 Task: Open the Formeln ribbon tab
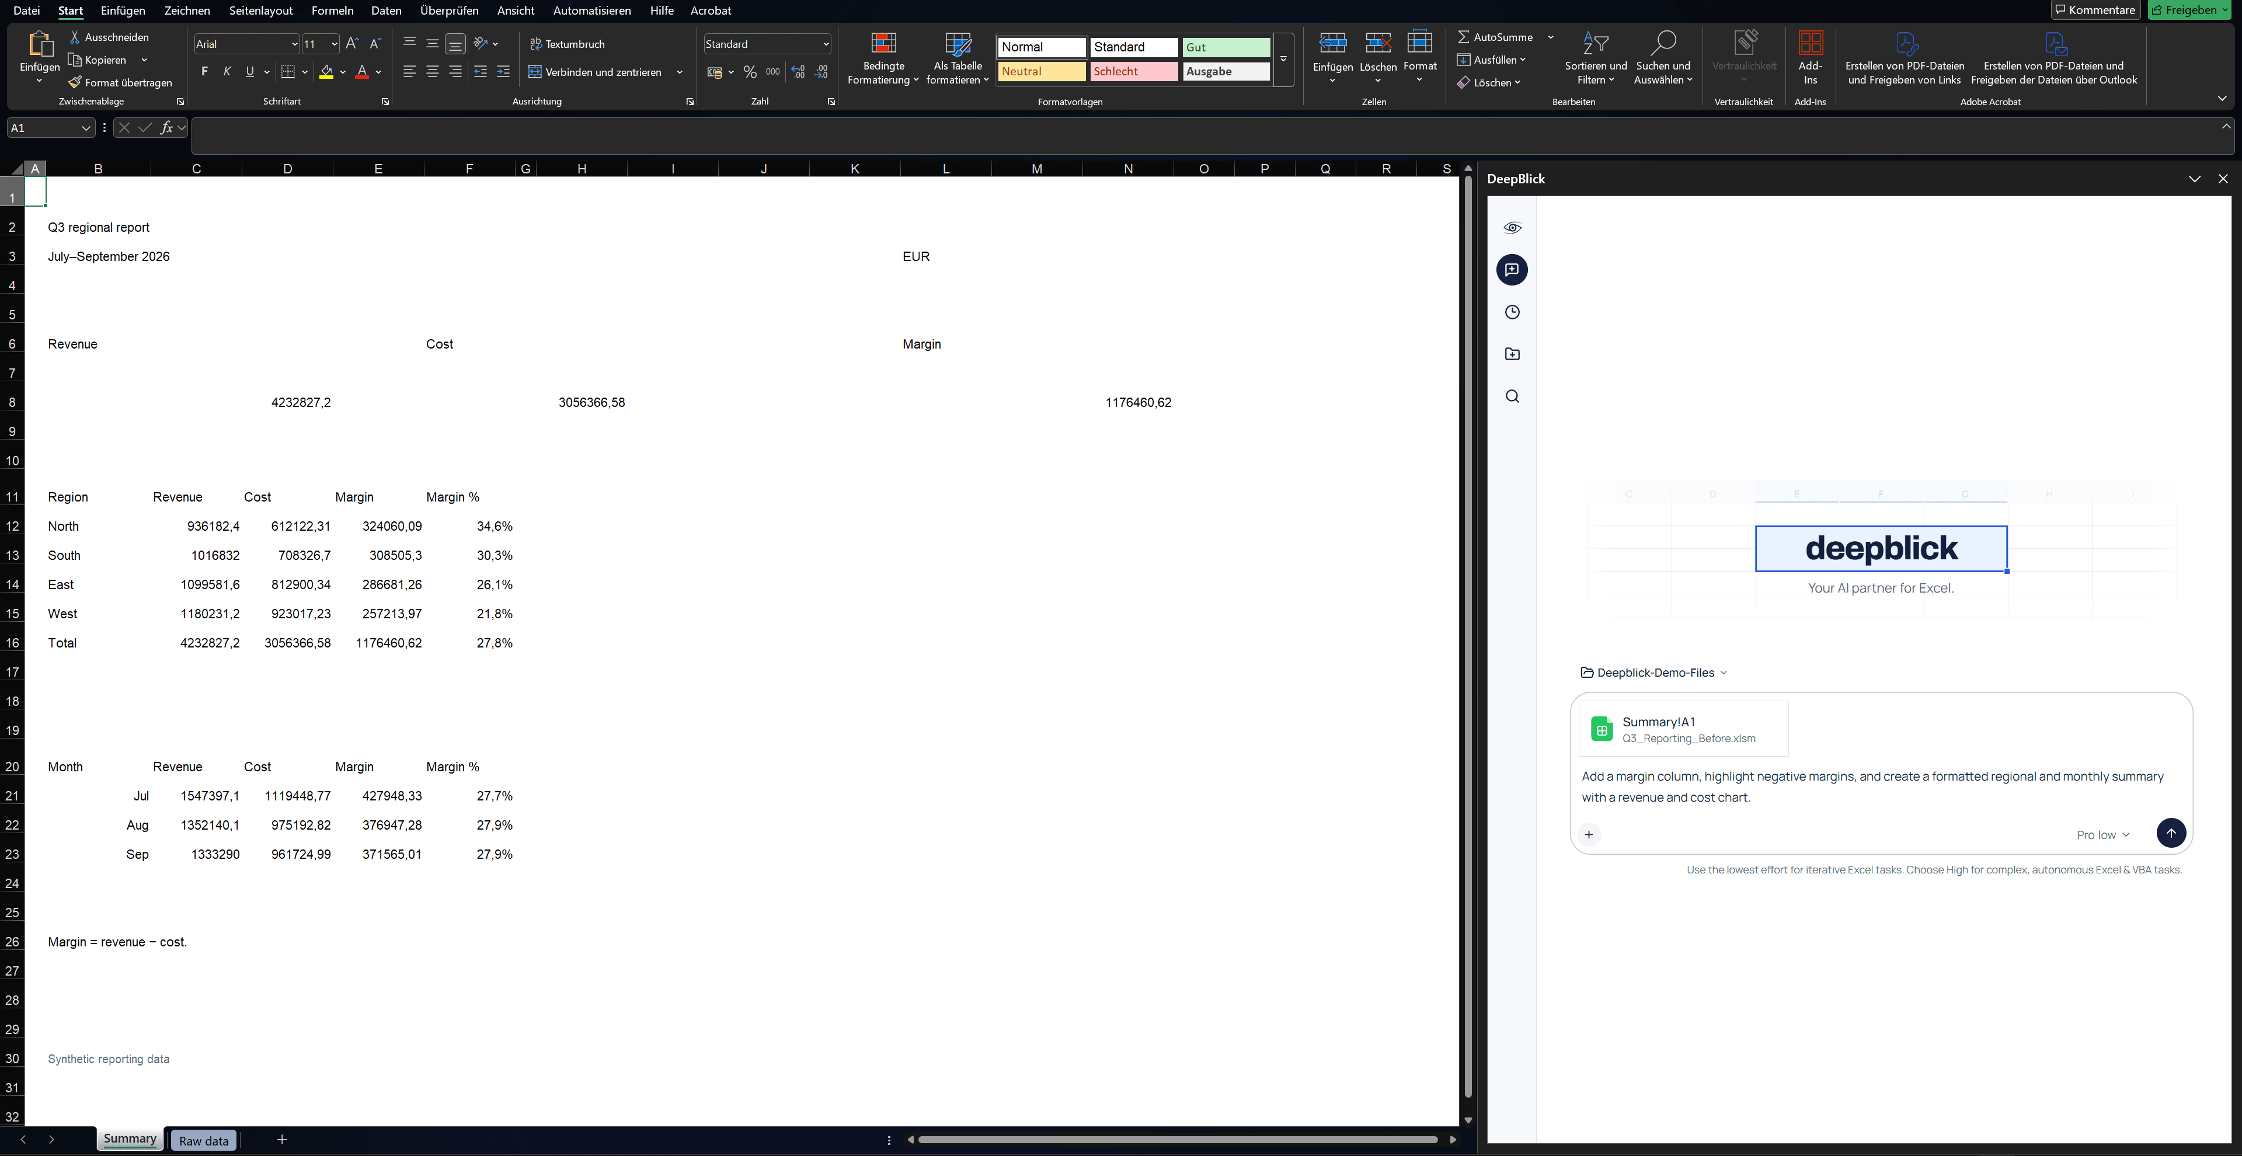click(332, 11)
